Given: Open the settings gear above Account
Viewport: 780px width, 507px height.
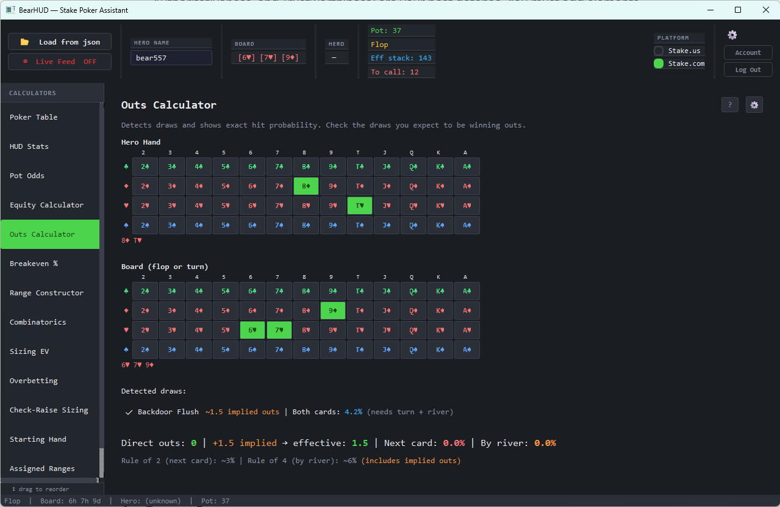Looking at the screenshot, I should (732, 35).
